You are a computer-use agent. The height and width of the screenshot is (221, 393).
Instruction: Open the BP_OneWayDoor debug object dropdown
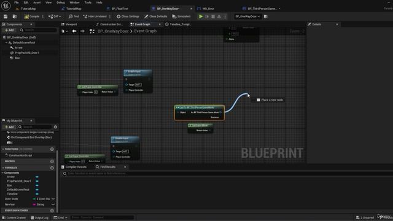tap(247, 17)
